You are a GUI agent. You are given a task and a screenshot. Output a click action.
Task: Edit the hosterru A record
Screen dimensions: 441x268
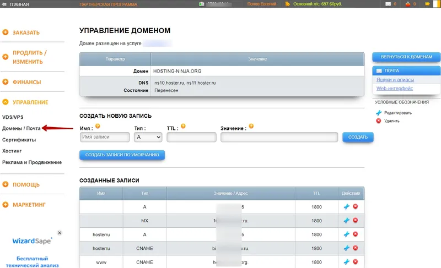(x=347, y=234)
